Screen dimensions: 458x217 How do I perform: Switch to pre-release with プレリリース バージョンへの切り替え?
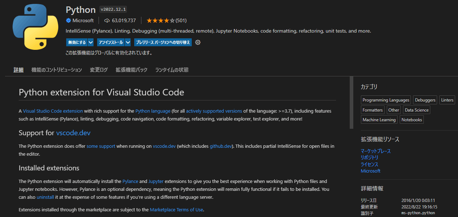tap(163, 42)
